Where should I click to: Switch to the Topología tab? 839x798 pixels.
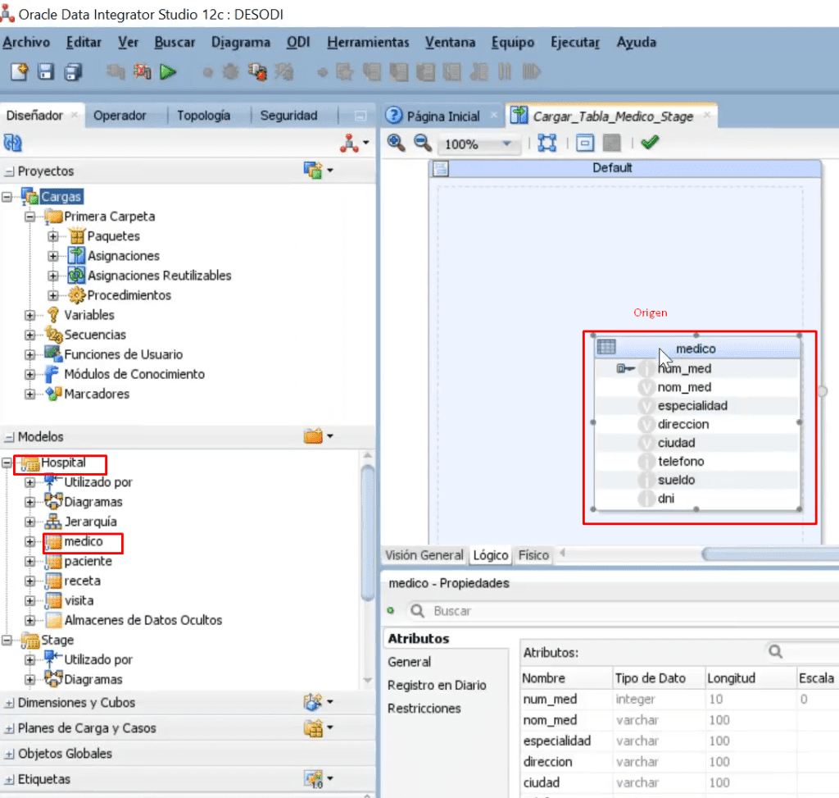(204, 116)
